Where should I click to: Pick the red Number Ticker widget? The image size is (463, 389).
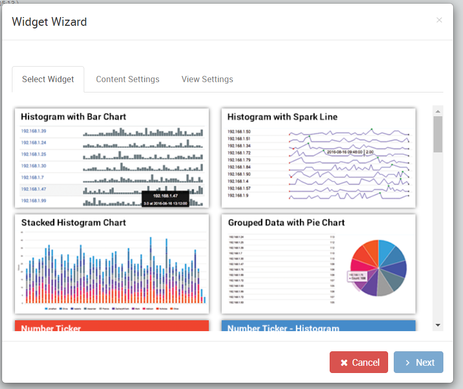point(112,325)
